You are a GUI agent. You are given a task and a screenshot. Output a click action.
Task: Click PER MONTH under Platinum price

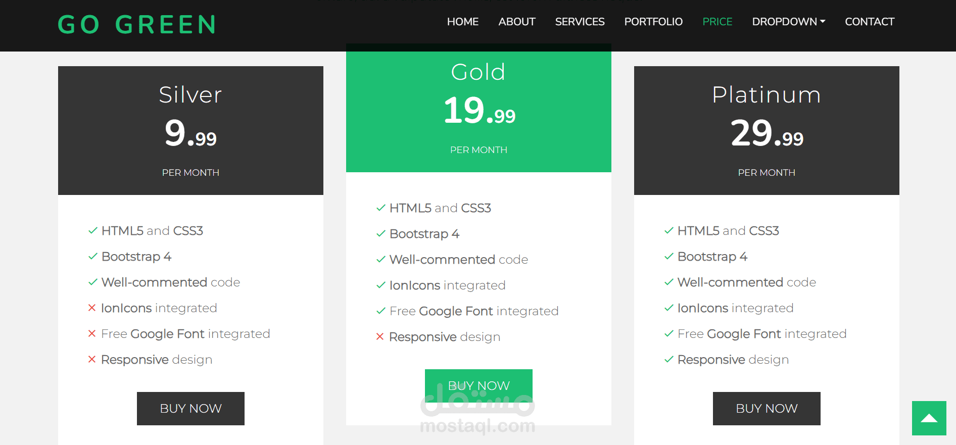[767, 173]
